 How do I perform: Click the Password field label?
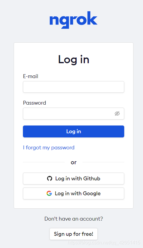coord(35,103)
